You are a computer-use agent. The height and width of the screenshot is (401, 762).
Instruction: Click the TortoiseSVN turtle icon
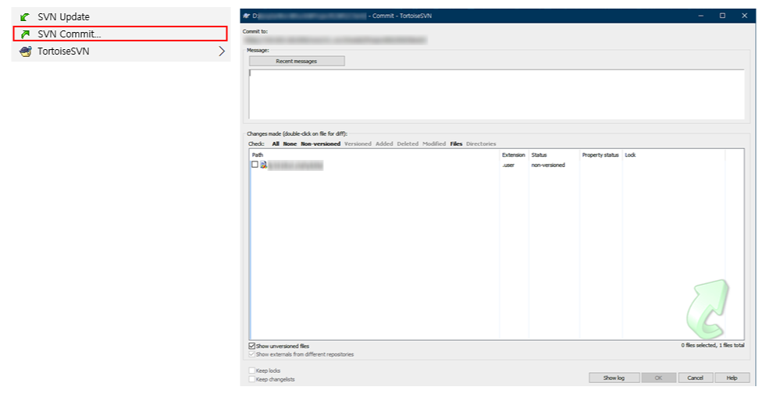(25, 51)
